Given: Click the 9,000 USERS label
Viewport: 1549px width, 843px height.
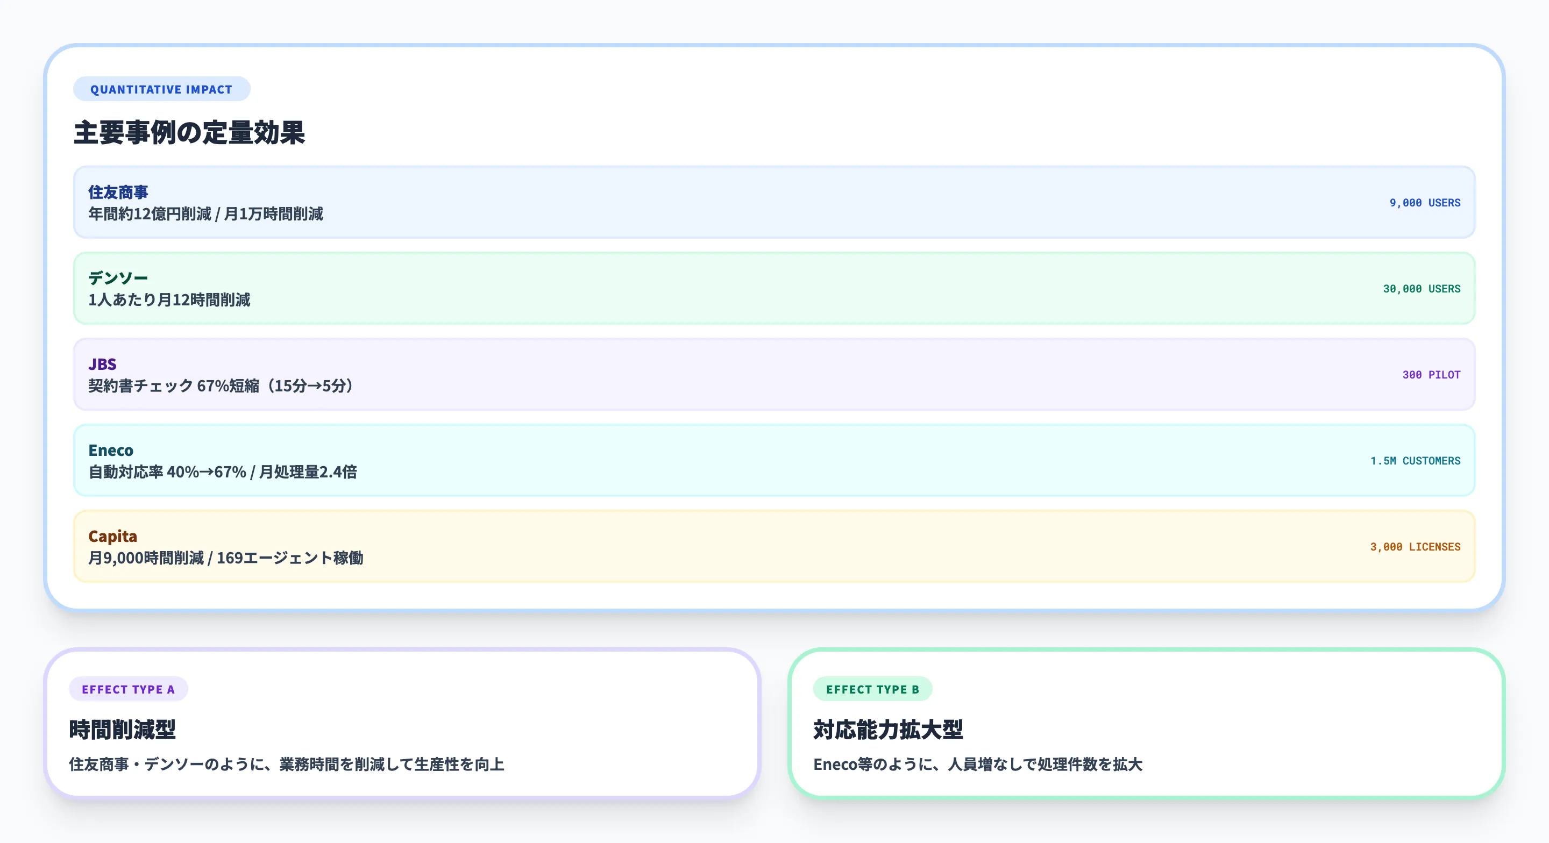Looking at the screenshot, I should pyautogui.click(x=1424, y=203).
